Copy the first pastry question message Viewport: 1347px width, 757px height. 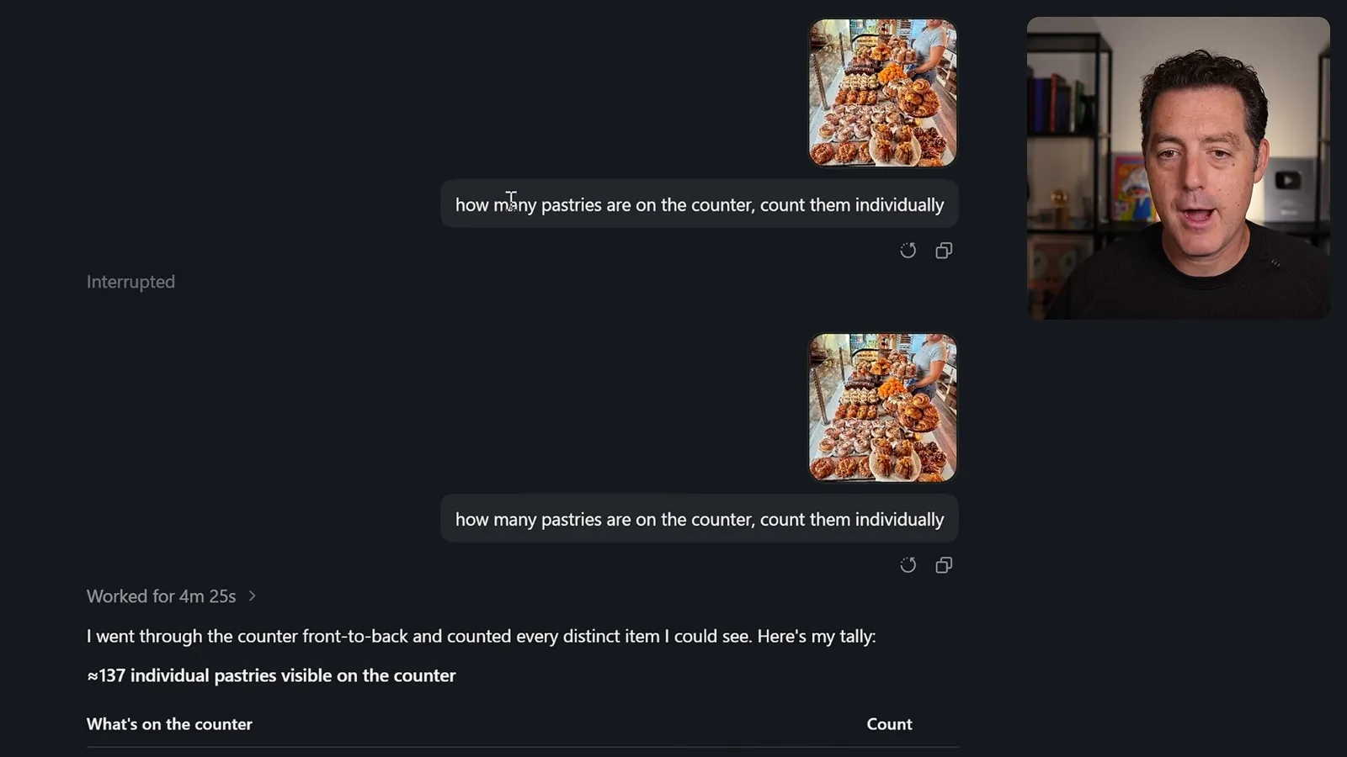944,251
